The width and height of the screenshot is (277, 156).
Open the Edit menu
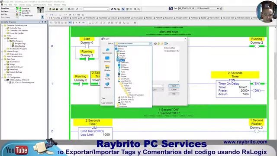coord(10,5)
